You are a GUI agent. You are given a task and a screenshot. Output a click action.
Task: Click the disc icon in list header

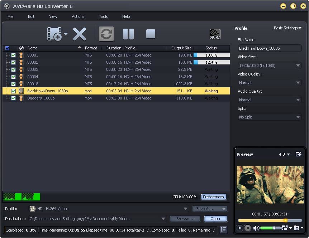21,48
